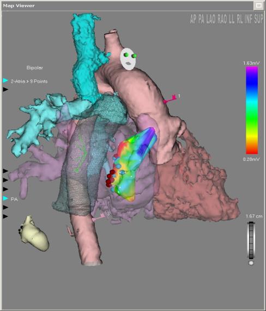Click the yellow heart orientation thumbnail
This screenshot has height=311, width=266.
click(34, 233)
